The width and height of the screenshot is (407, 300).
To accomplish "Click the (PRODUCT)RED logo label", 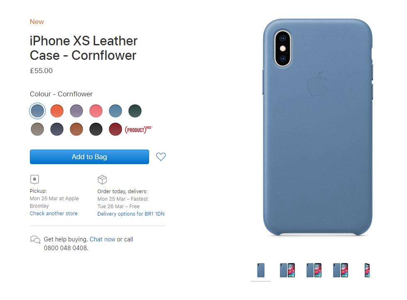I will pyautogui.click(x=139, y=129).
